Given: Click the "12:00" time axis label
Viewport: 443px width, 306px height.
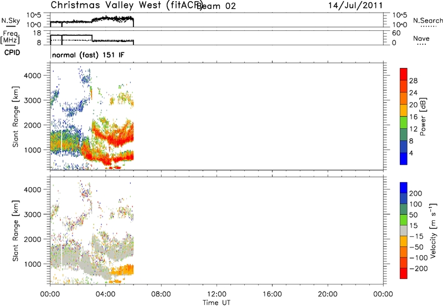Looking at the screenshot, I should pyautogui.click(x=217, y=294).
